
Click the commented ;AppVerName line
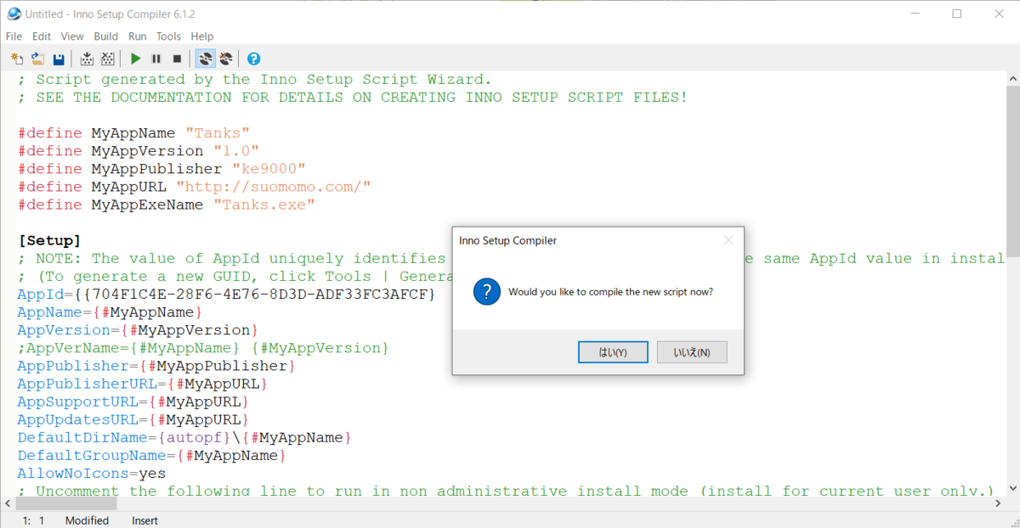pyautogui.click(x=202, y=348)
